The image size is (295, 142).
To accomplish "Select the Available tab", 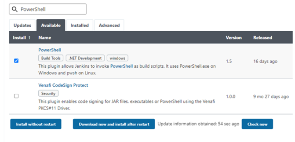I will tap(51, 25).
